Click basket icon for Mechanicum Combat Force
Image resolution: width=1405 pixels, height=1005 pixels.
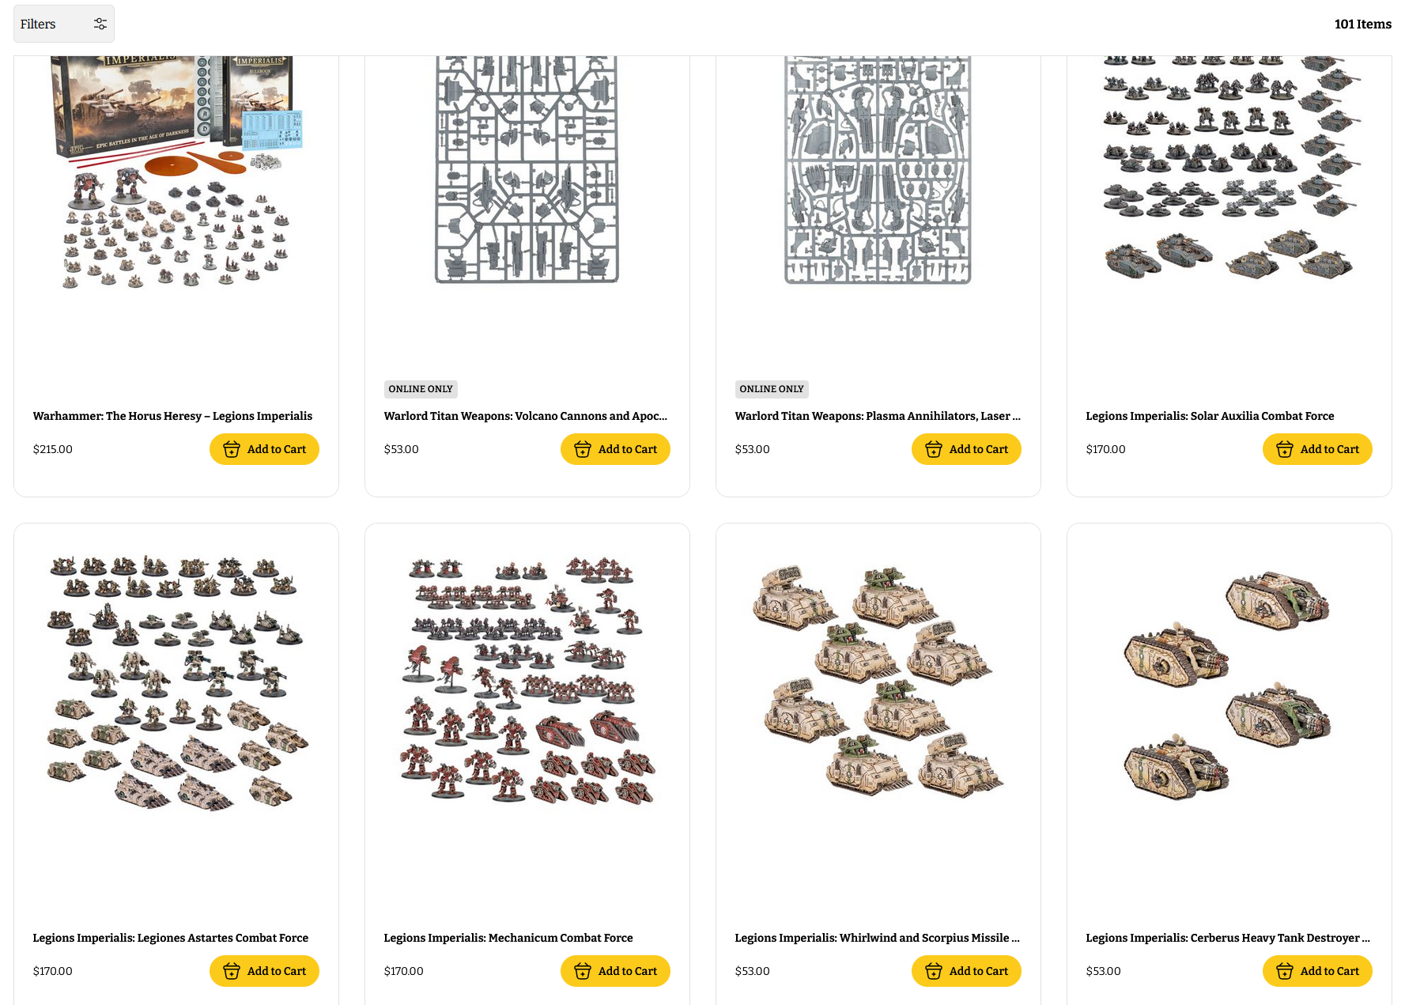coord(583,971)
